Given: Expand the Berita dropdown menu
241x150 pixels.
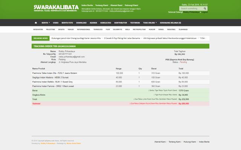Looking at the screenshot, I should click(x=46, y=23).
